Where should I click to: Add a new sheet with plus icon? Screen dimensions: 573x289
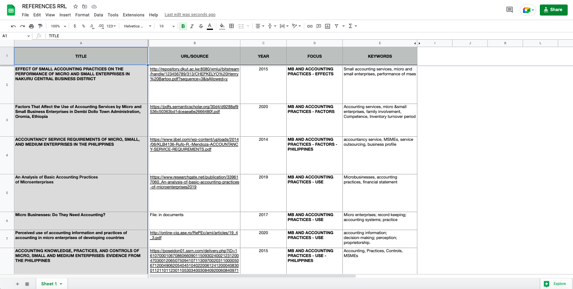pyautogui.click(x=17, y=284)
